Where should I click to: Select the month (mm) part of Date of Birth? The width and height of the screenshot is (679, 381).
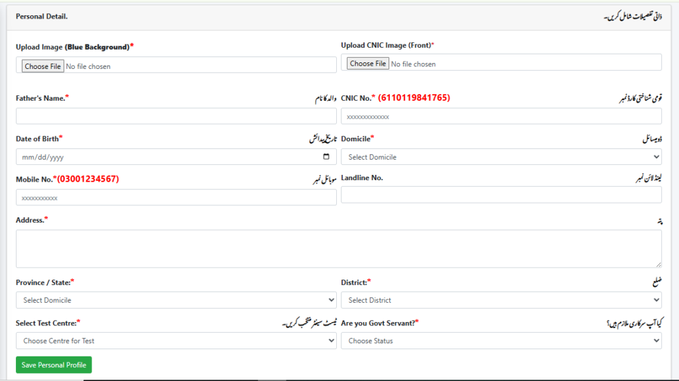[27, 158]
